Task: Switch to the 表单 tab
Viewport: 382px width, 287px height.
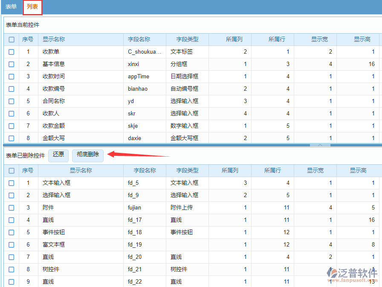Action: [x=11, y=7]
